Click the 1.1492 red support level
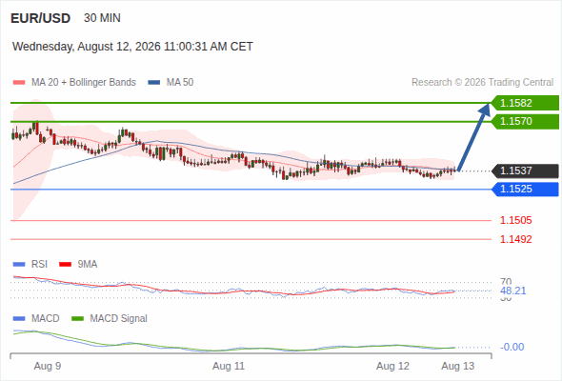The height and width of the screenshot is (381, 562). point(515,239)
